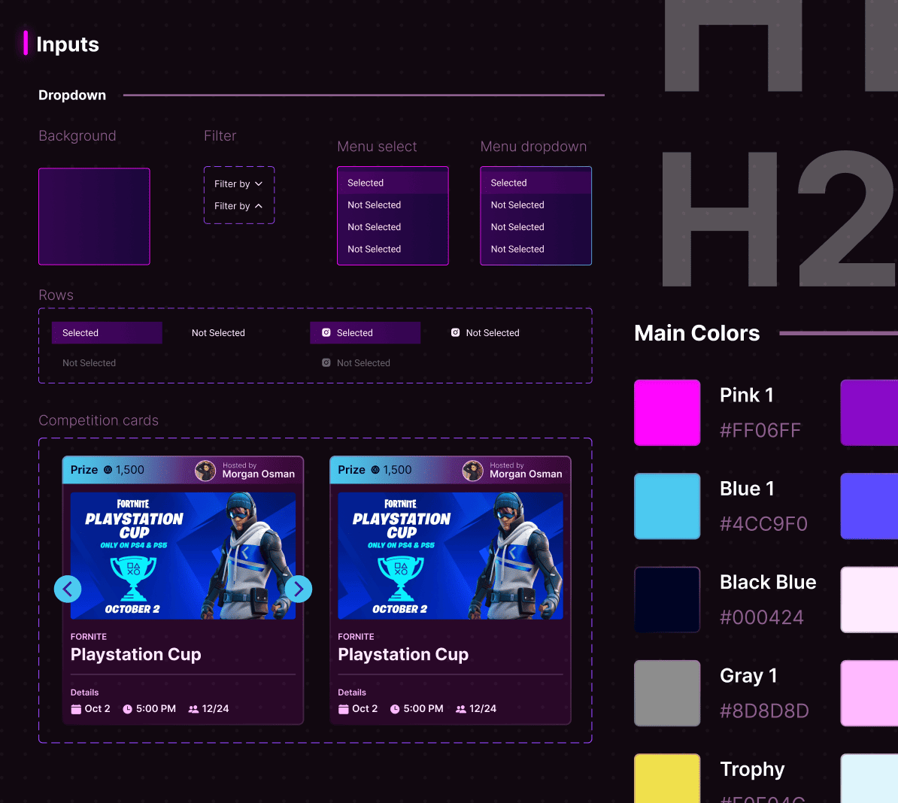Click the icon beside the highlighted Selected row
Image resolution: width=898 pixels, height=803 pixels.
point(326,332)
